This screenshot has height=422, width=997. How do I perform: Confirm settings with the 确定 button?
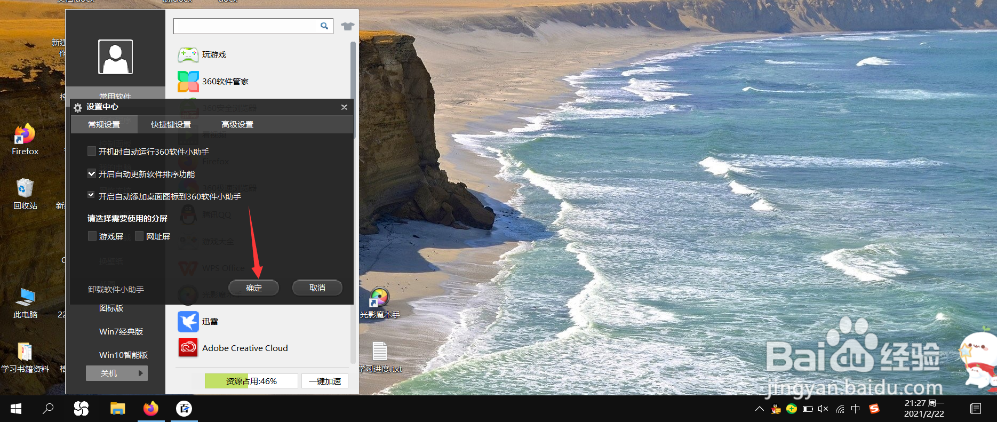point(254,288)
